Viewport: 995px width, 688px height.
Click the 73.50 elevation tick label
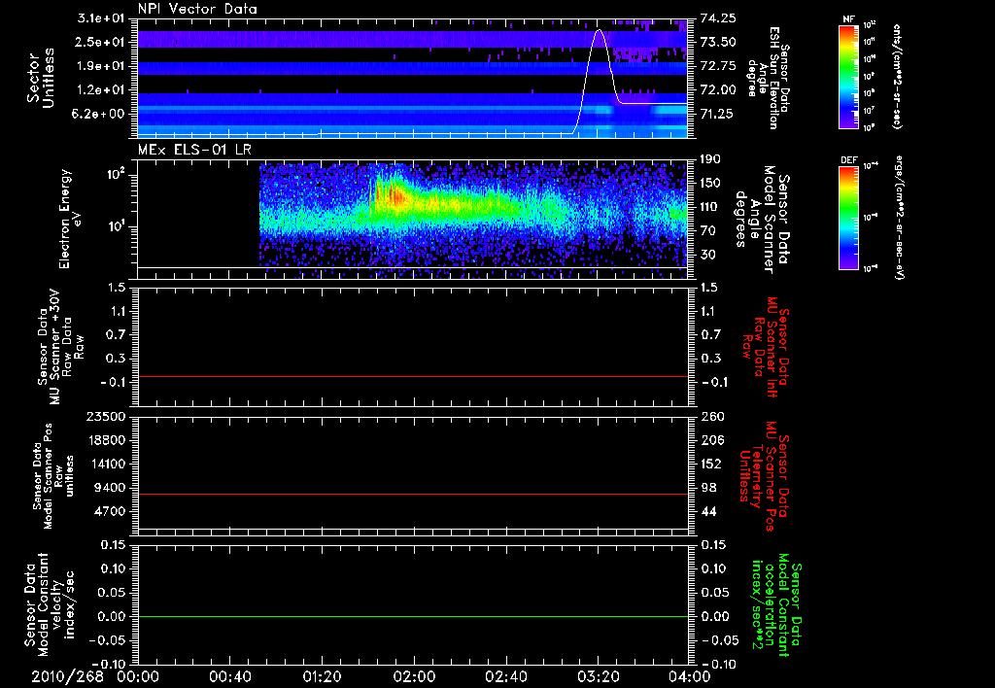coord(719,42)
